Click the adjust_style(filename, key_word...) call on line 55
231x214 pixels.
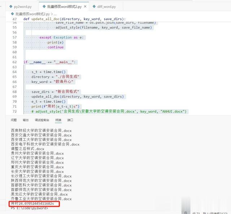[104, 28]
